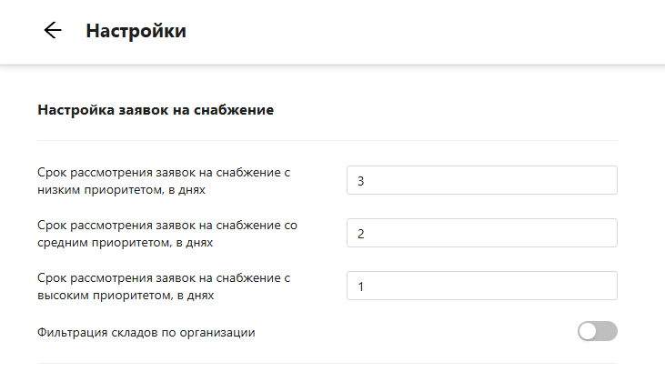Click "Фильтрация складов по организации" label text
Image resolution: width=665 pixels, height=392 pixels.
pyautogui.click(x=146, y=332)
